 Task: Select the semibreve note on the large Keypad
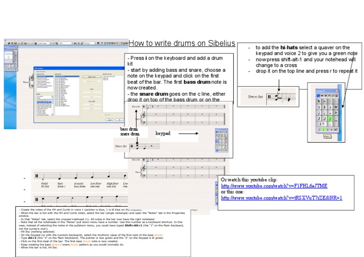[330, 113]
